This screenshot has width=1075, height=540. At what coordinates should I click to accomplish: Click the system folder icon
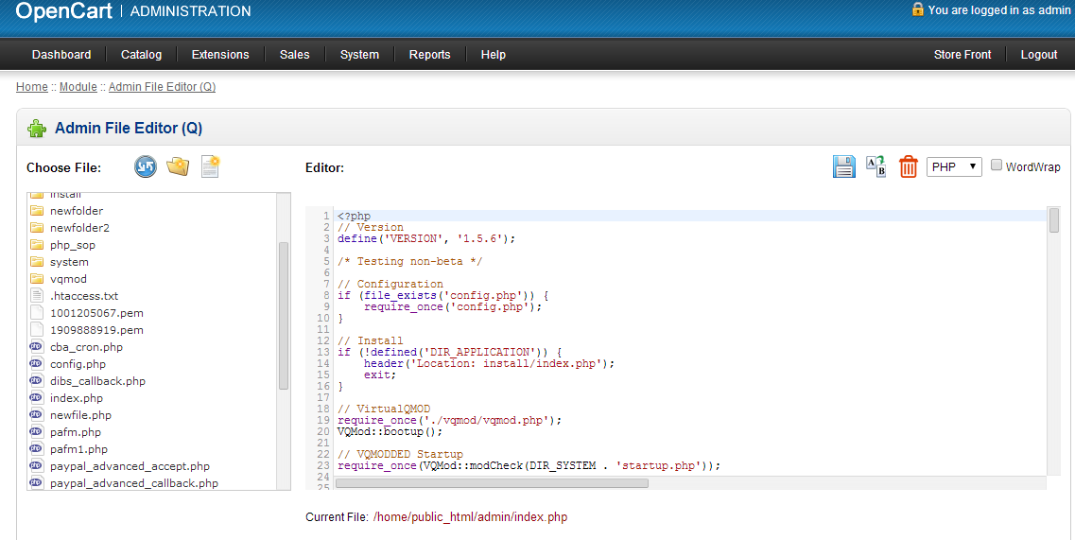point(37,261)
